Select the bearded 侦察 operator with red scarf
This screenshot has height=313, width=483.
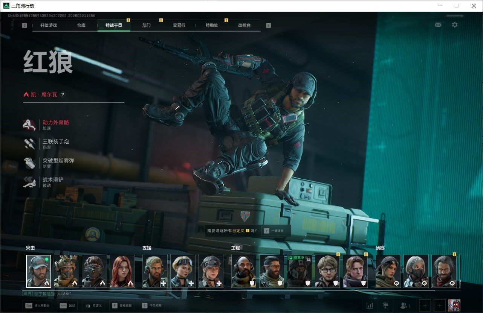[444, 271]
